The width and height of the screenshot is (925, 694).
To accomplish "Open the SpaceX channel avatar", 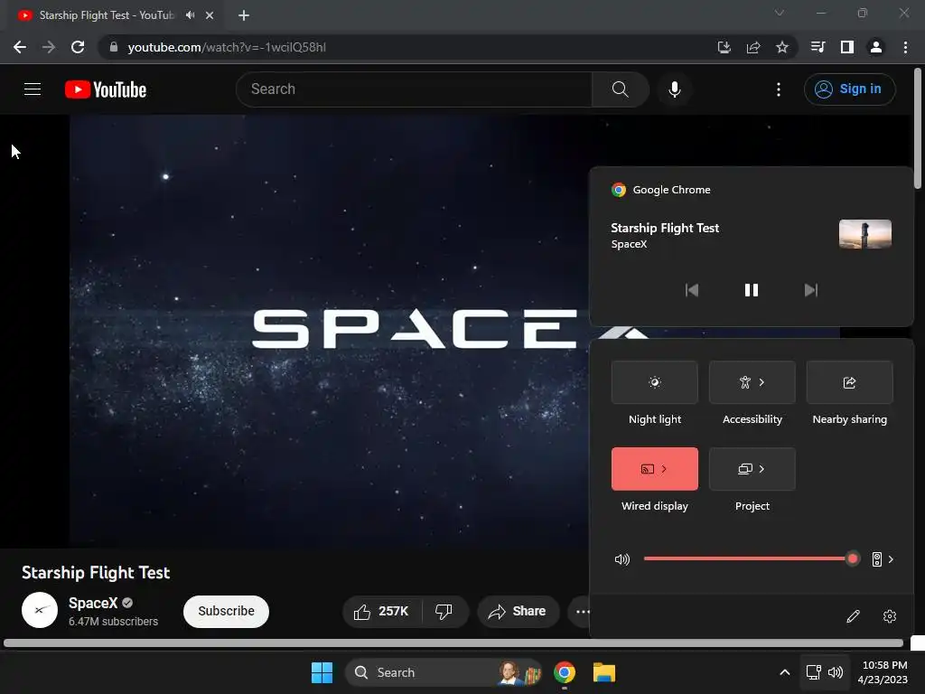I will (x=40, y=610).
